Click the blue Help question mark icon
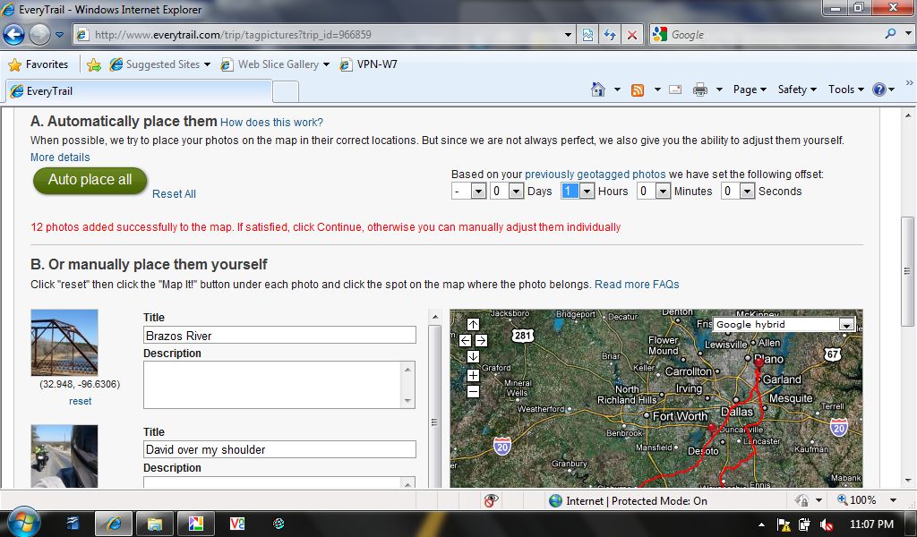The height and width of the screenshot is (537, 917). point(879,89)
